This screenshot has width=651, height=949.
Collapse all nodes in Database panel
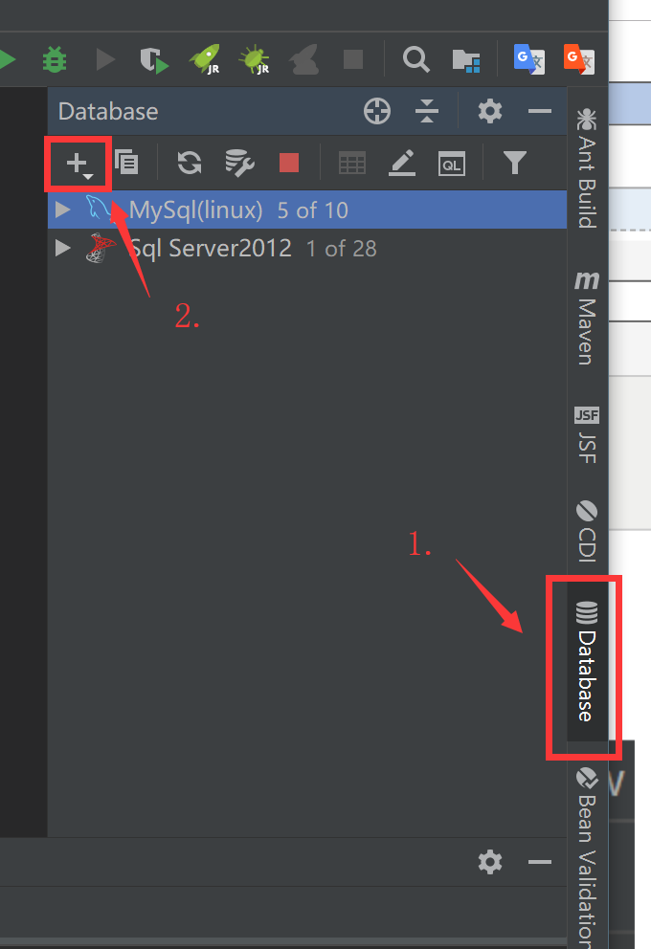coord(427,111)
